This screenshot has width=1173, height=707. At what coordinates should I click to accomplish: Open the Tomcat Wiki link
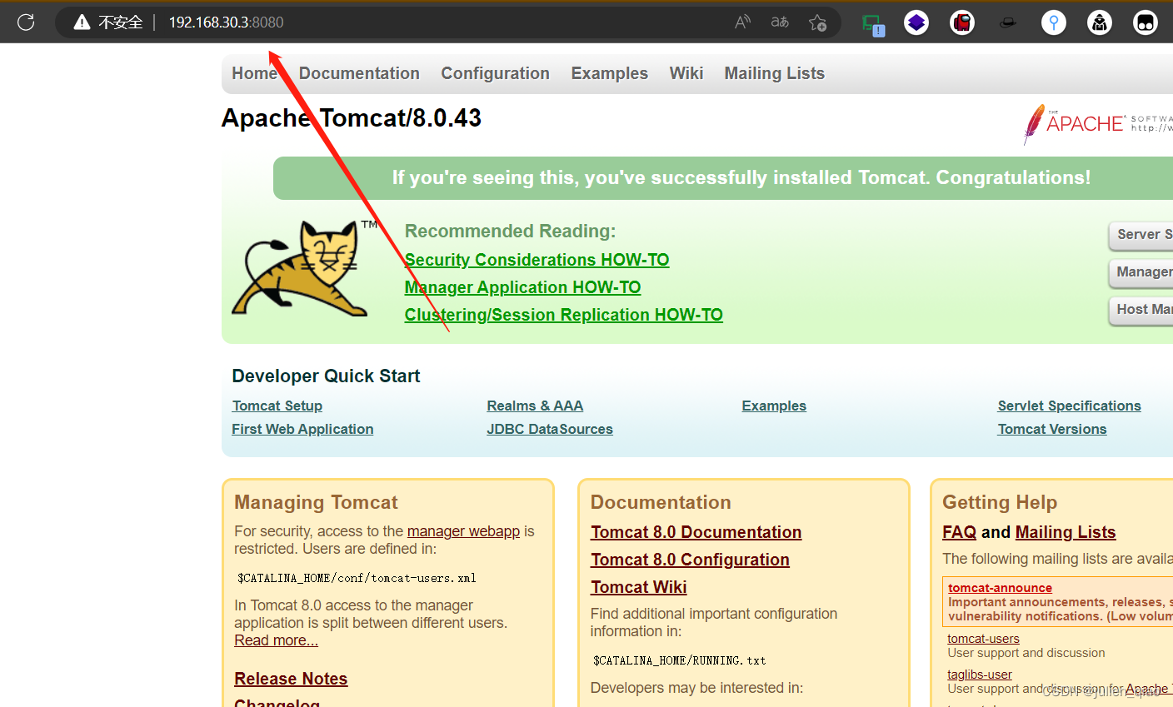pyautogui.click(x=638, y=587)
